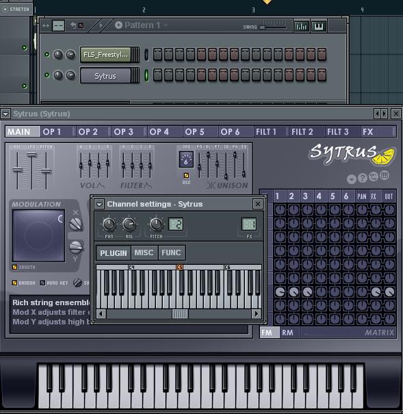Click the OUT column knob in the matrix's first row

point(389,210)
